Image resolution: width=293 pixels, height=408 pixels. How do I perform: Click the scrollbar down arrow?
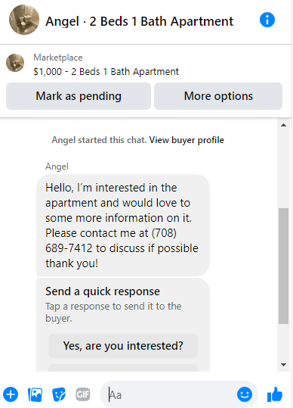tap(283, 365)
